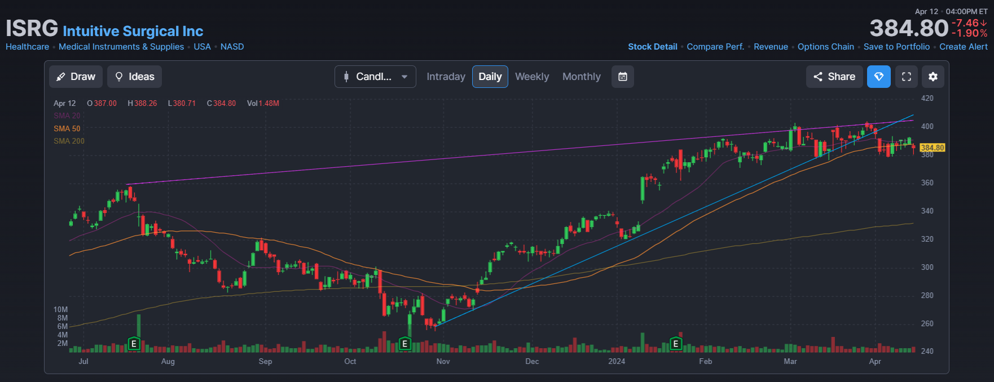This screenshot has height=382, width=994.
Task: Switch to Monthly timeframe
Action: 582,77
